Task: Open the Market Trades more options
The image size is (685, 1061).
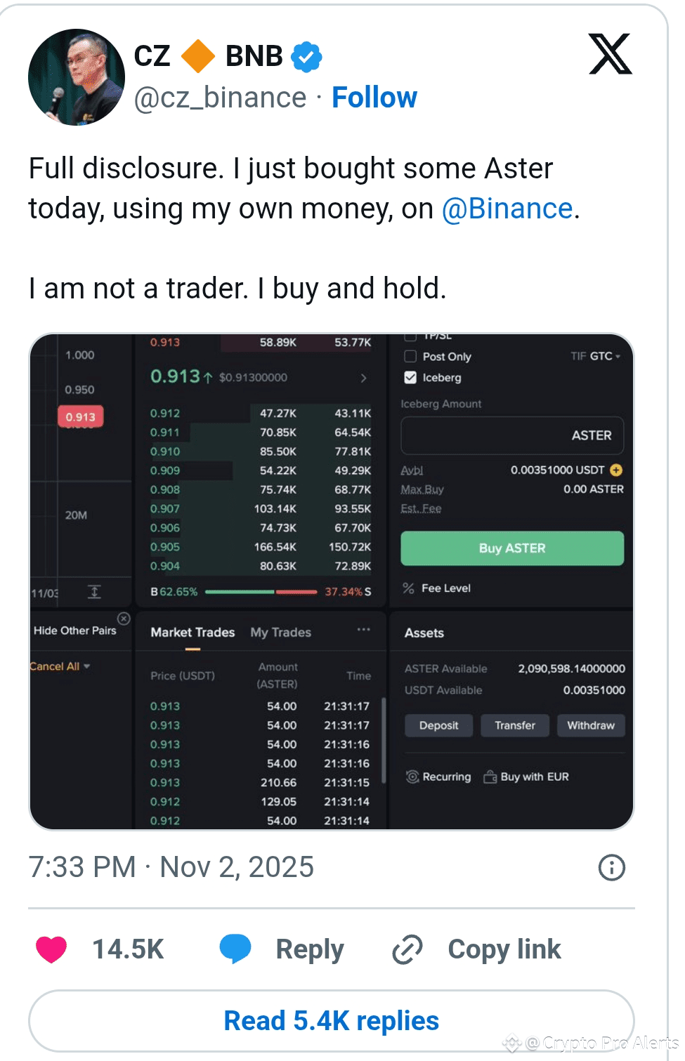Action: (x=363, y=630)
